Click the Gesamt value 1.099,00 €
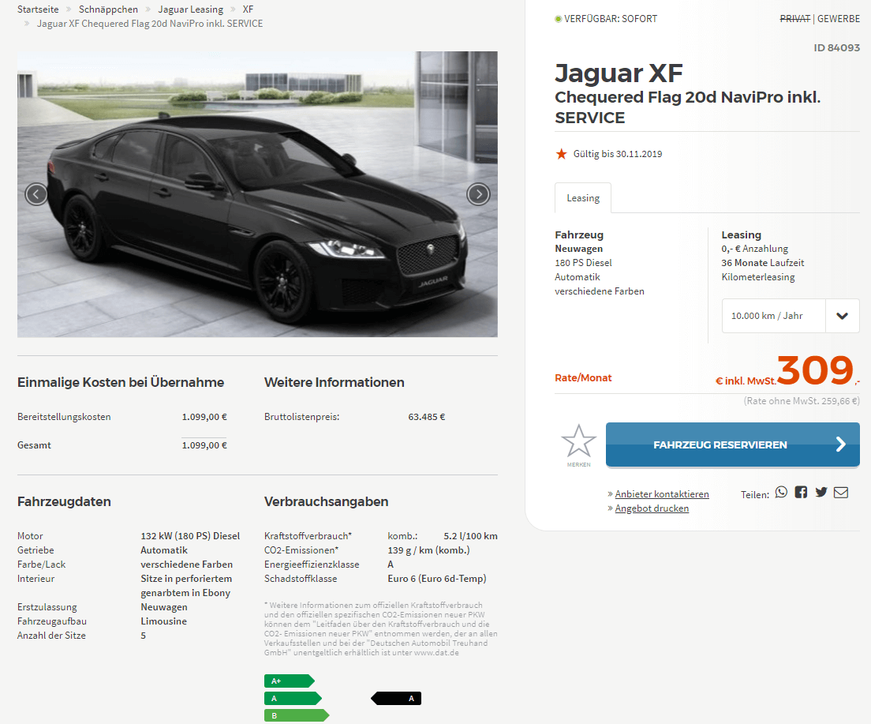 coord(204,445)
